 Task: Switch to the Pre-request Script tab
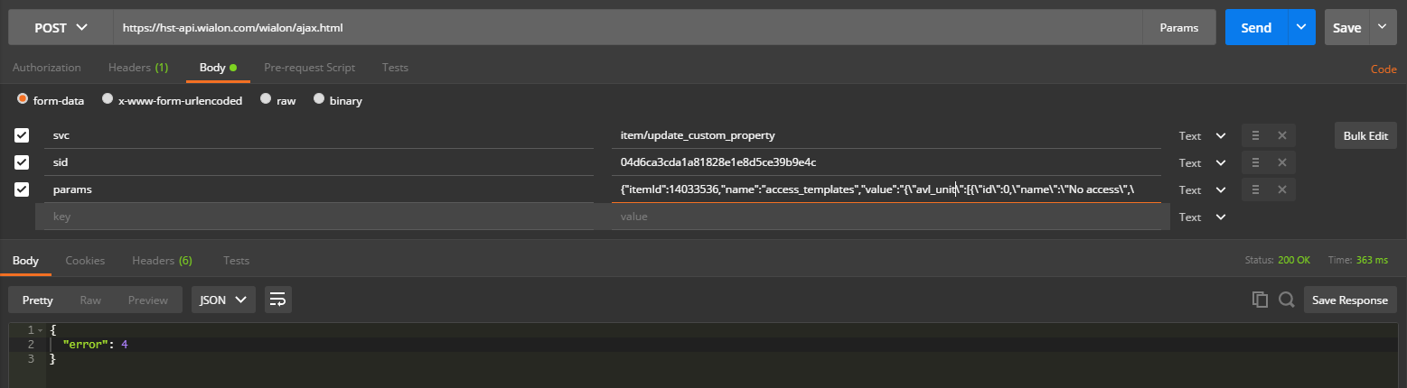tap(309, 68)
